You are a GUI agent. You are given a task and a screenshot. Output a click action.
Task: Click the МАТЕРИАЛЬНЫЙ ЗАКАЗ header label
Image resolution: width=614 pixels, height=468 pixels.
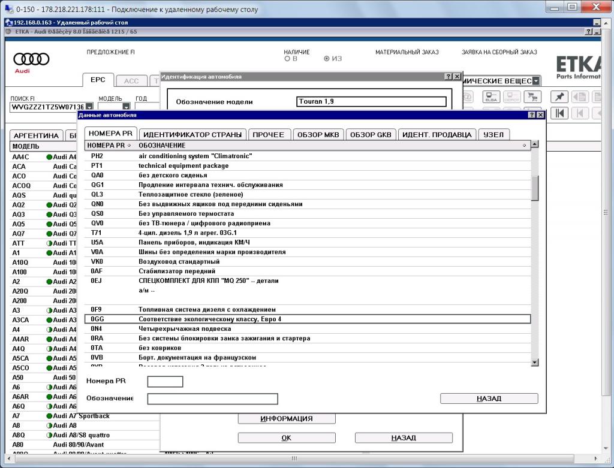[x=407, y=52]
